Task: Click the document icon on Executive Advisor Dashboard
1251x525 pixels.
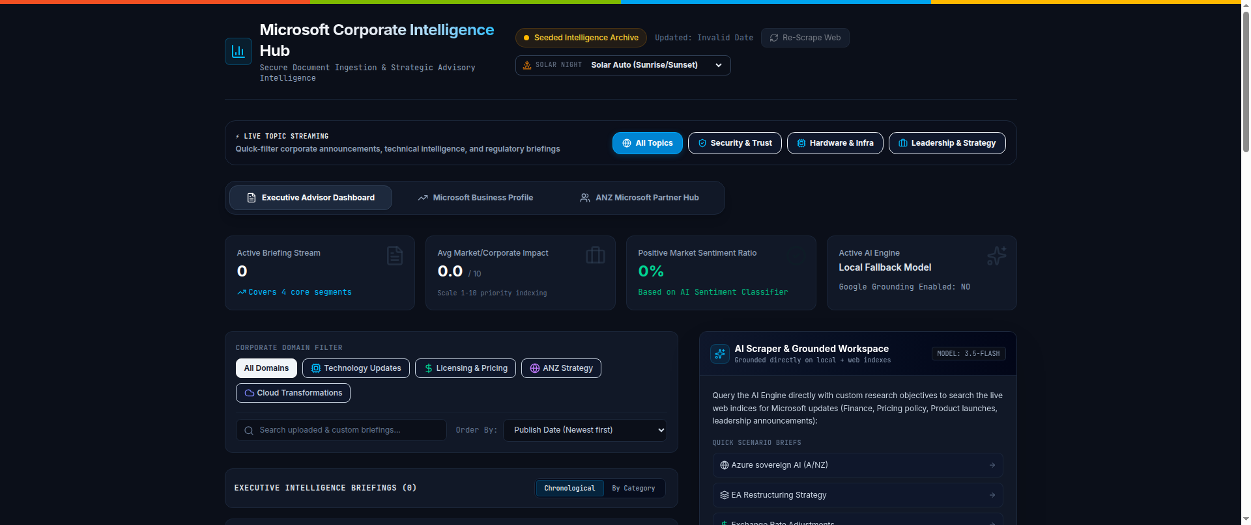Action: pyautogui.click(x=252, y=198)
